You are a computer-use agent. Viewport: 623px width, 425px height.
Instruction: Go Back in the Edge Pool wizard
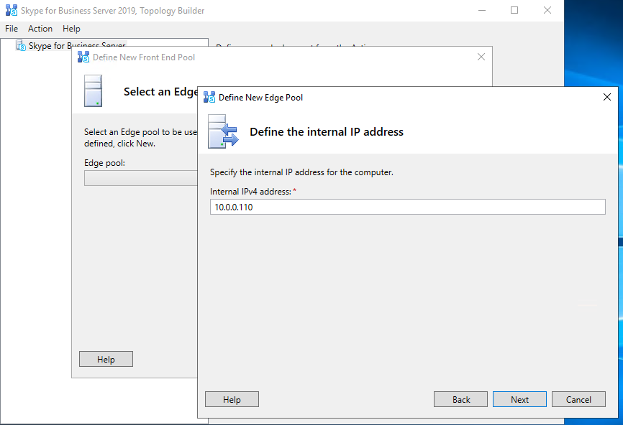[x=461, y=400]
